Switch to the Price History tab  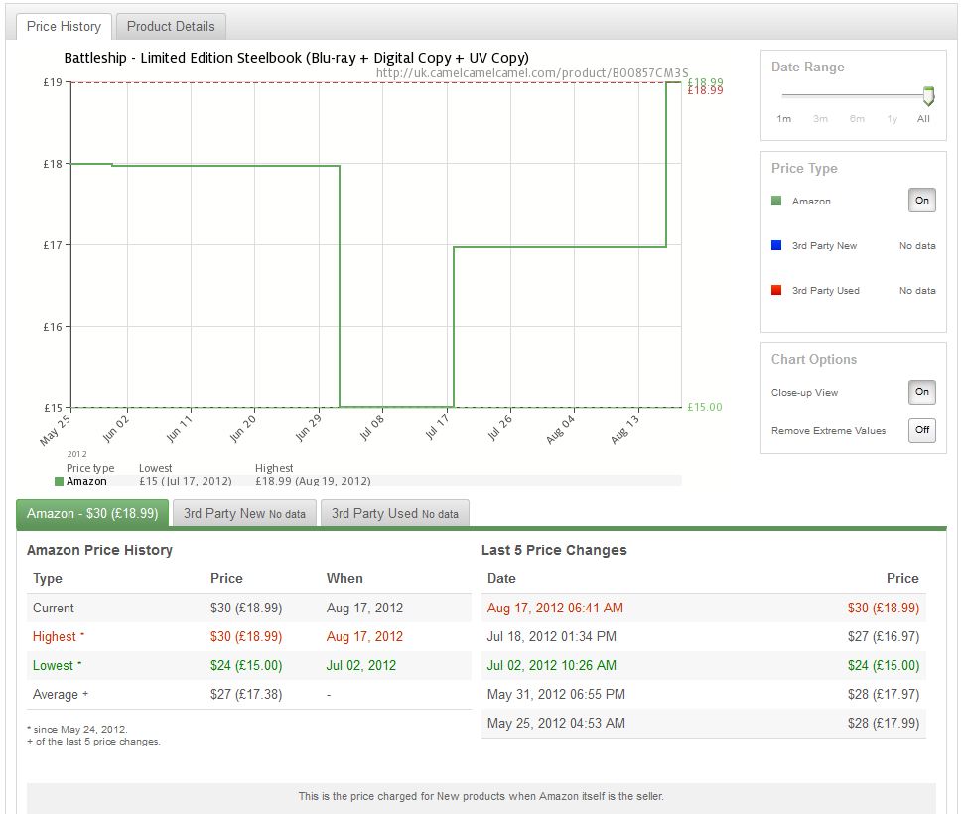[x=64, y=27]
